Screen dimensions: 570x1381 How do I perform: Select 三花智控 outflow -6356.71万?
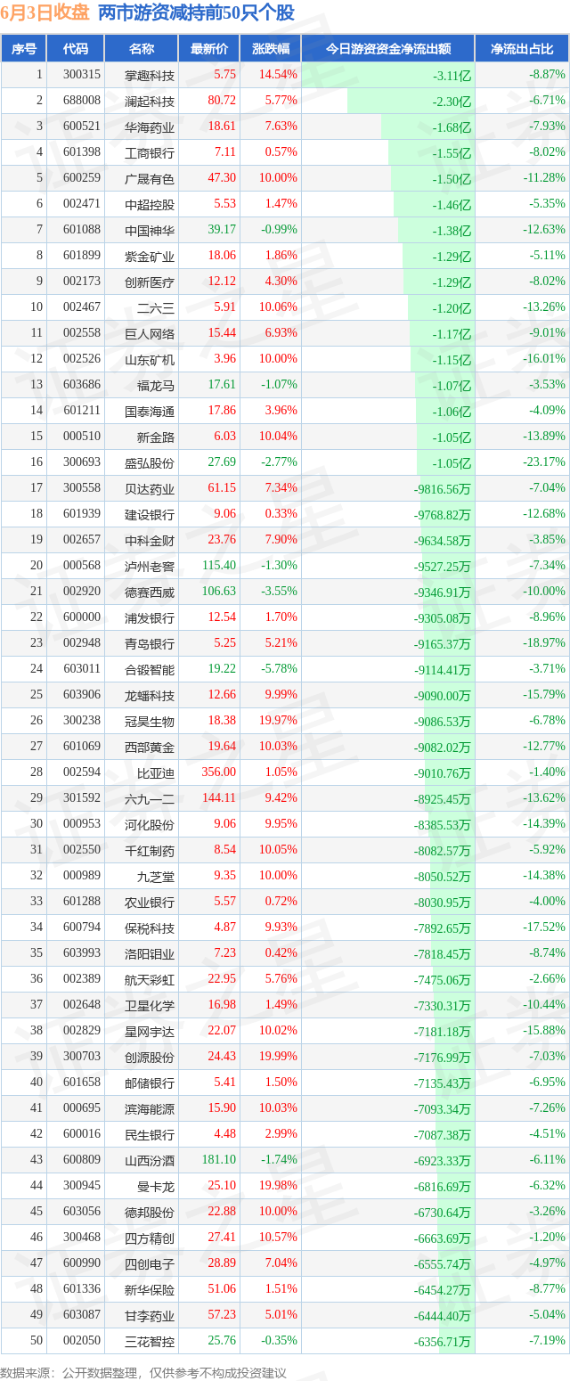pyautogui.click(x=442, y=1342)
